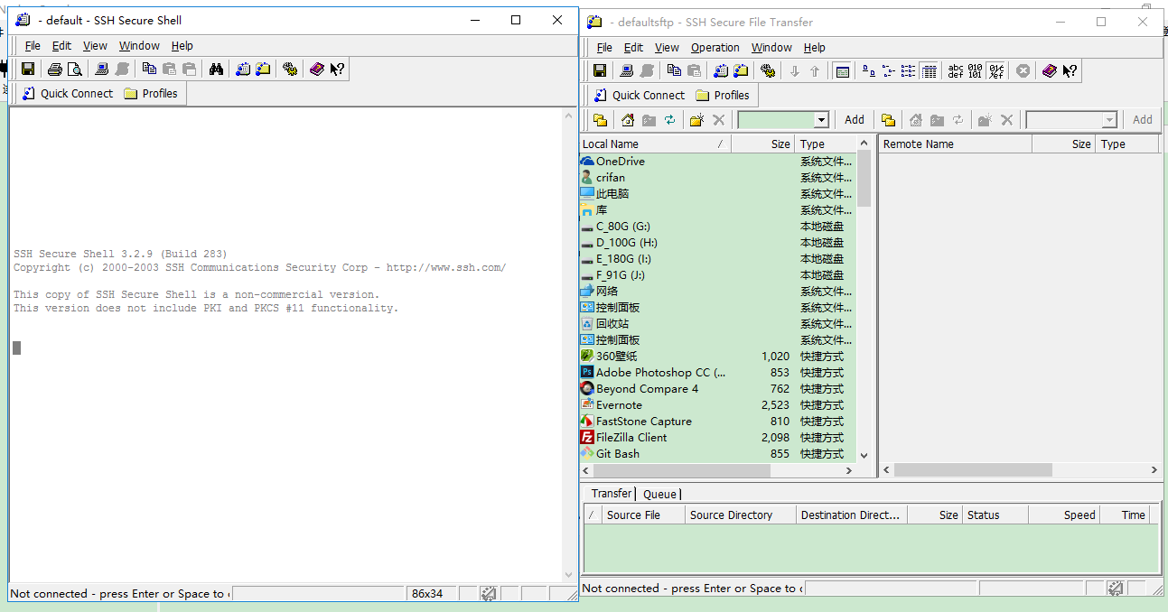1168x612 pixels.
Task: Open Settings gears icon in Secure Shell toolbar
Action: [x=290, y=69]
